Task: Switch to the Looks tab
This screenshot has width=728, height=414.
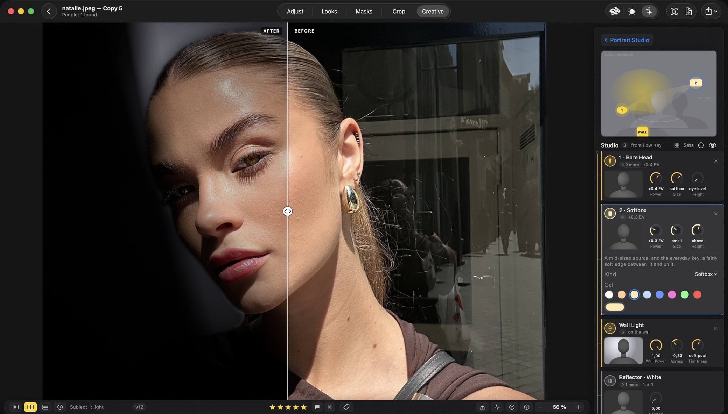Action: (x=329, y=12)
